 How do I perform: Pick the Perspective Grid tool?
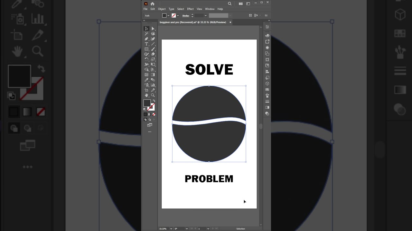[153, 70]
